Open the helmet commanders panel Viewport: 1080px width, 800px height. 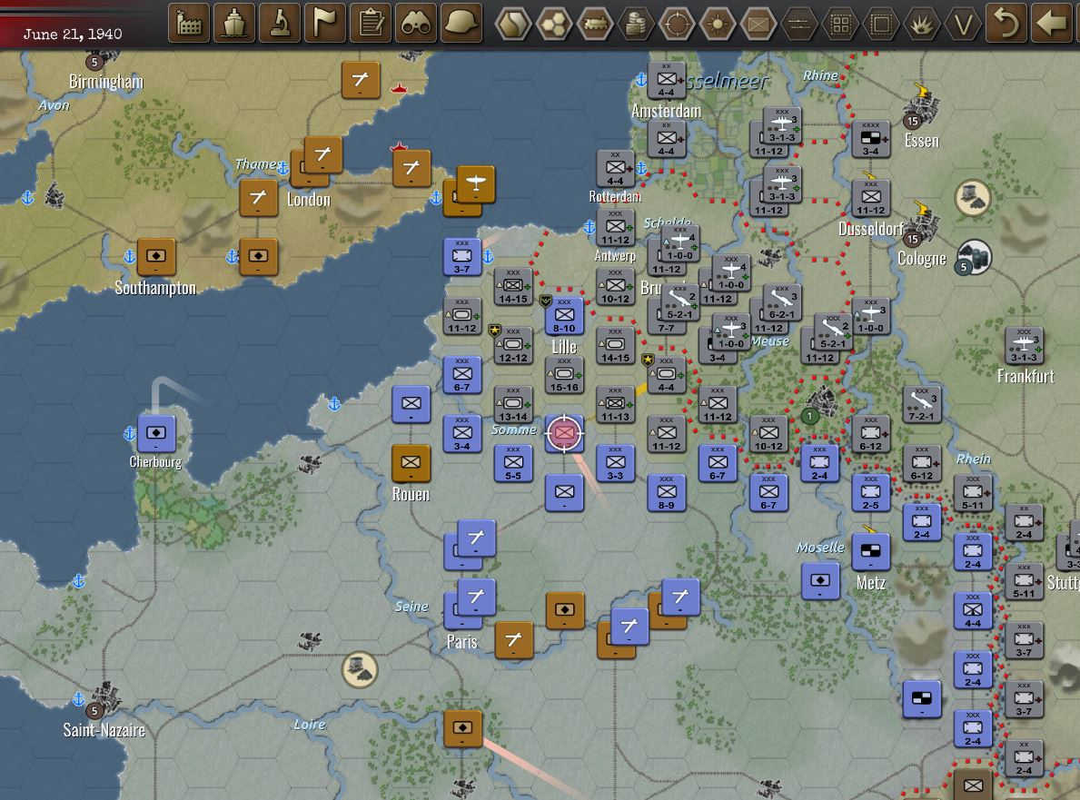point(461,24)
